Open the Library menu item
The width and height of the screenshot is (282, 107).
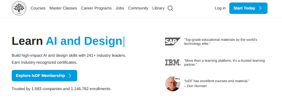pyautogui.click(x=158, y=8)
